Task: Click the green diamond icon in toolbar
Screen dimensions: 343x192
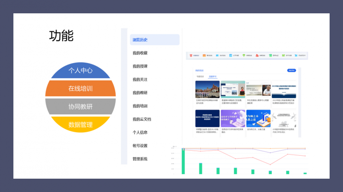Action: (244, 55)
